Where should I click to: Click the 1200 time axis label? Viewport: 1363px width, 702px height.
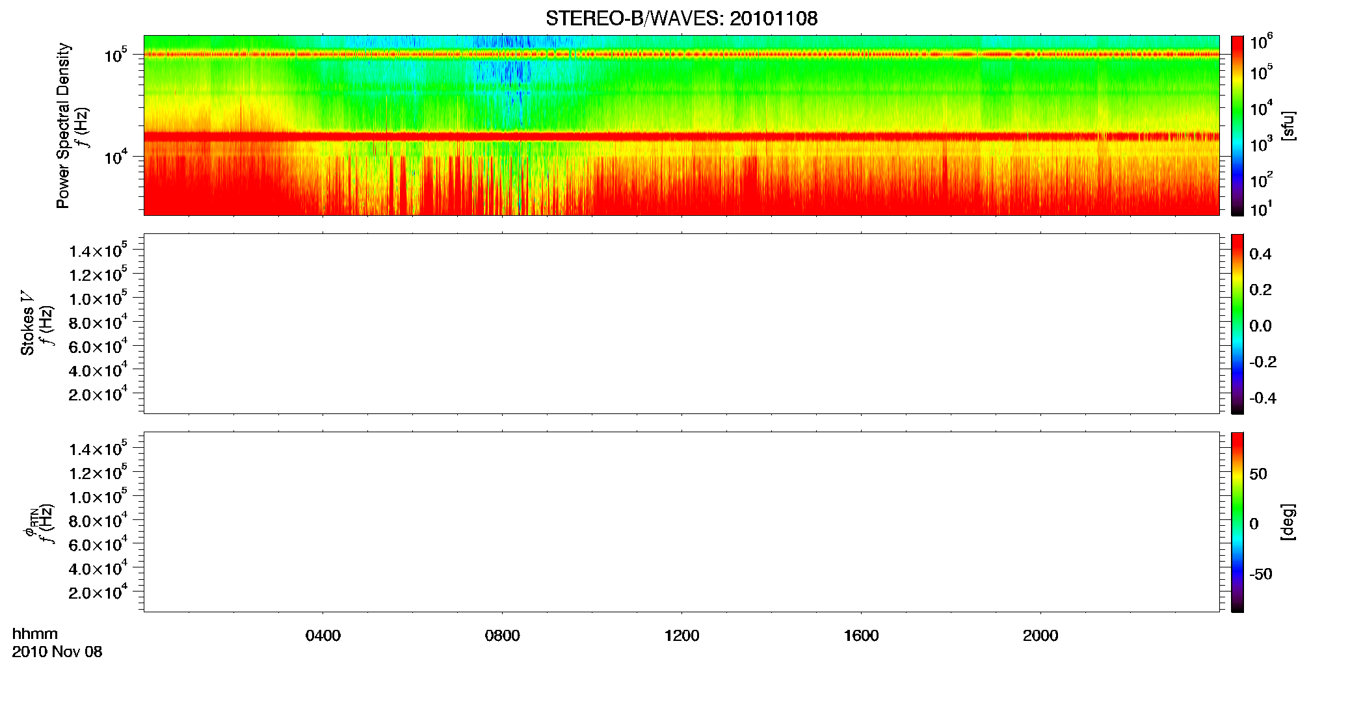(682, 636)
